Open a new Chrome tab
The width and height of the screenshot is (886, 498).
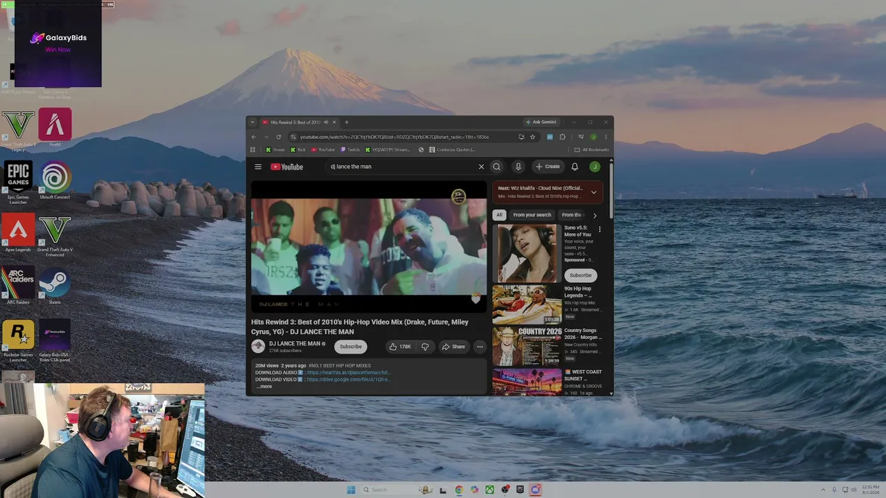[347, 122]
